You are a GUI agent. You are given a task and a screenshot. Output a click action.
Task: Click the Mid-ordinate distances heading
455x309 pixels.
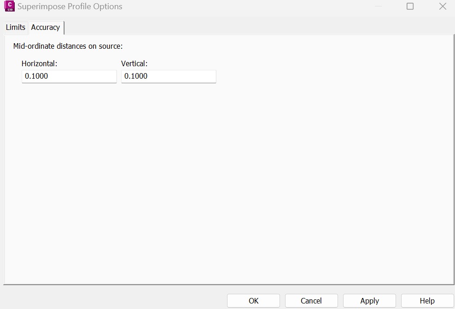coord(68,46)
